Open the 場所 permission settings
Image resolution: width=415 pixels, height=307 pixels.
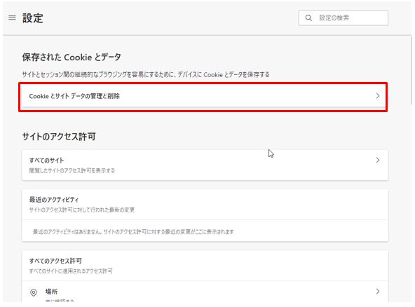(205, 292)
